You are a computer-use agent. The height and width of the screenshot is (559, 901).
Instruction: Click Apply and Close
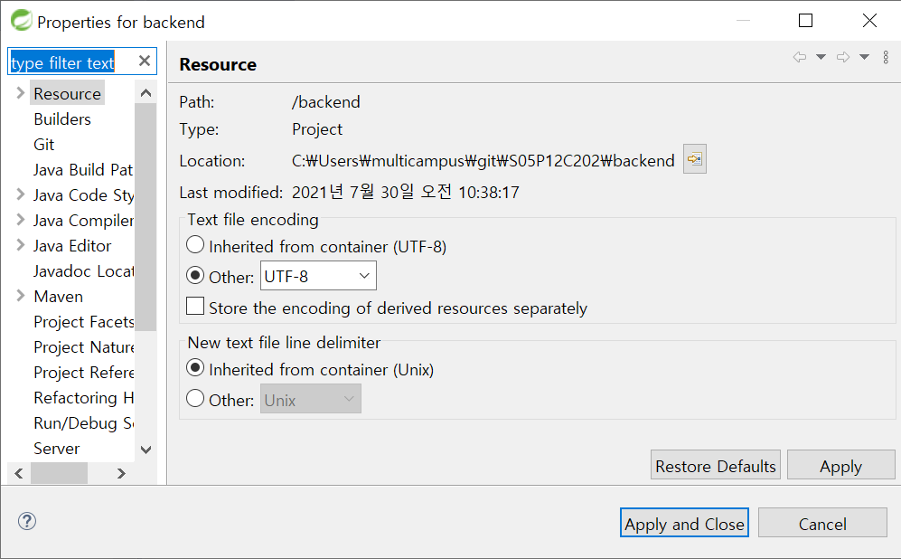coord(684,523)
